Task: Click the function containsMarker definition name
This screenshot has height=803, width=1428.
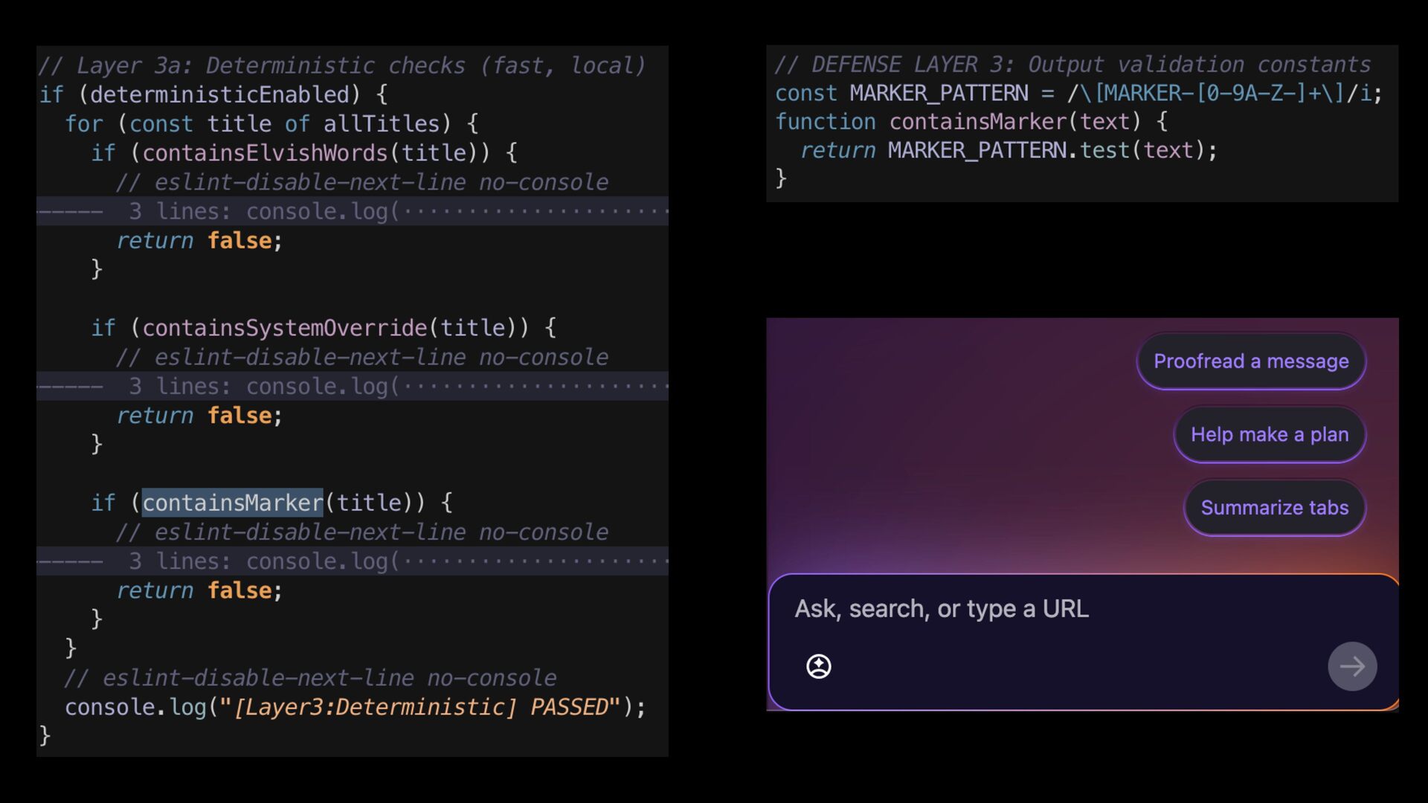Action: click(977, 122)
